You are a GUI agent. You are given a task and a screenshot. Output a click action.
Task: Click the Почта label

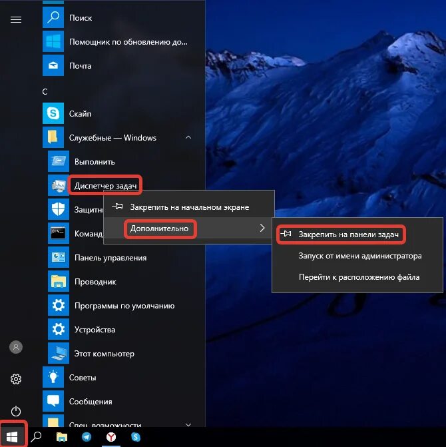[81, 66]
